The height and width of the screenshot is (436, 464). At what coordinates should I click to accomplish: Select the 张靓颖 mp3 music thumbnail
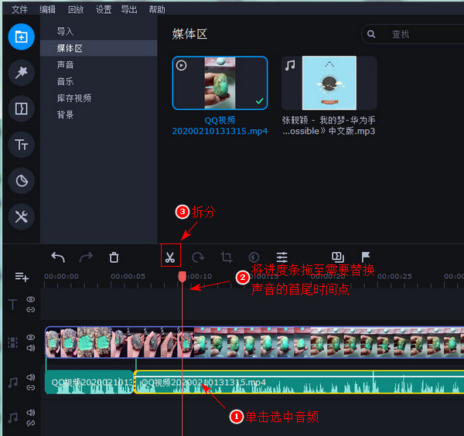[x=329, y=83]
